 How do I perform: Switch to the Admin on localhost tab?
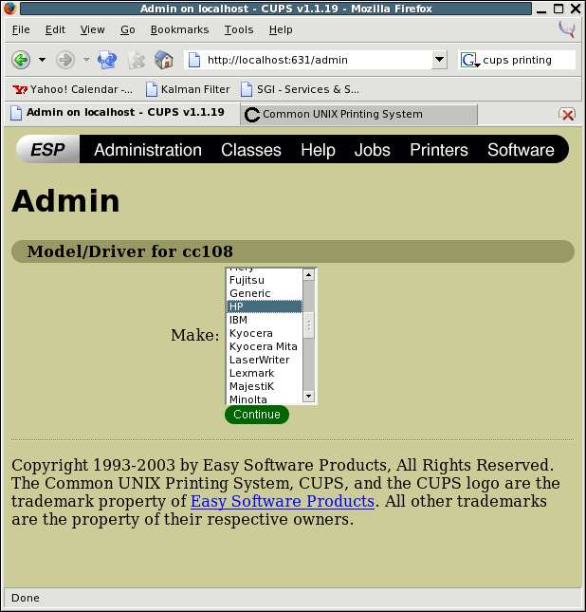121,113
